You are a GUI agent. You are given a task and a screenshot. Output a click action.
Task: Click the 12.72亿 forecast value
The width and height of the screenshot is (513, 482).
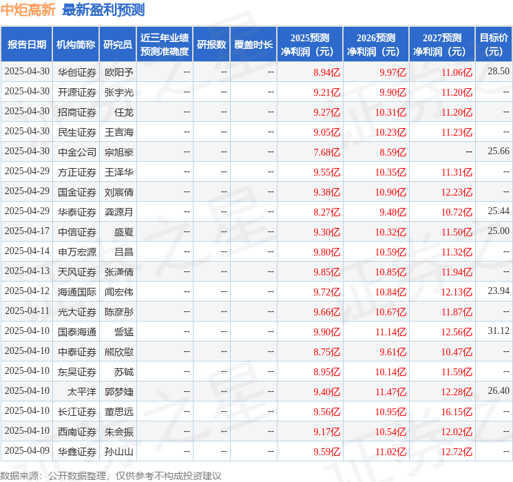[457, 452]
